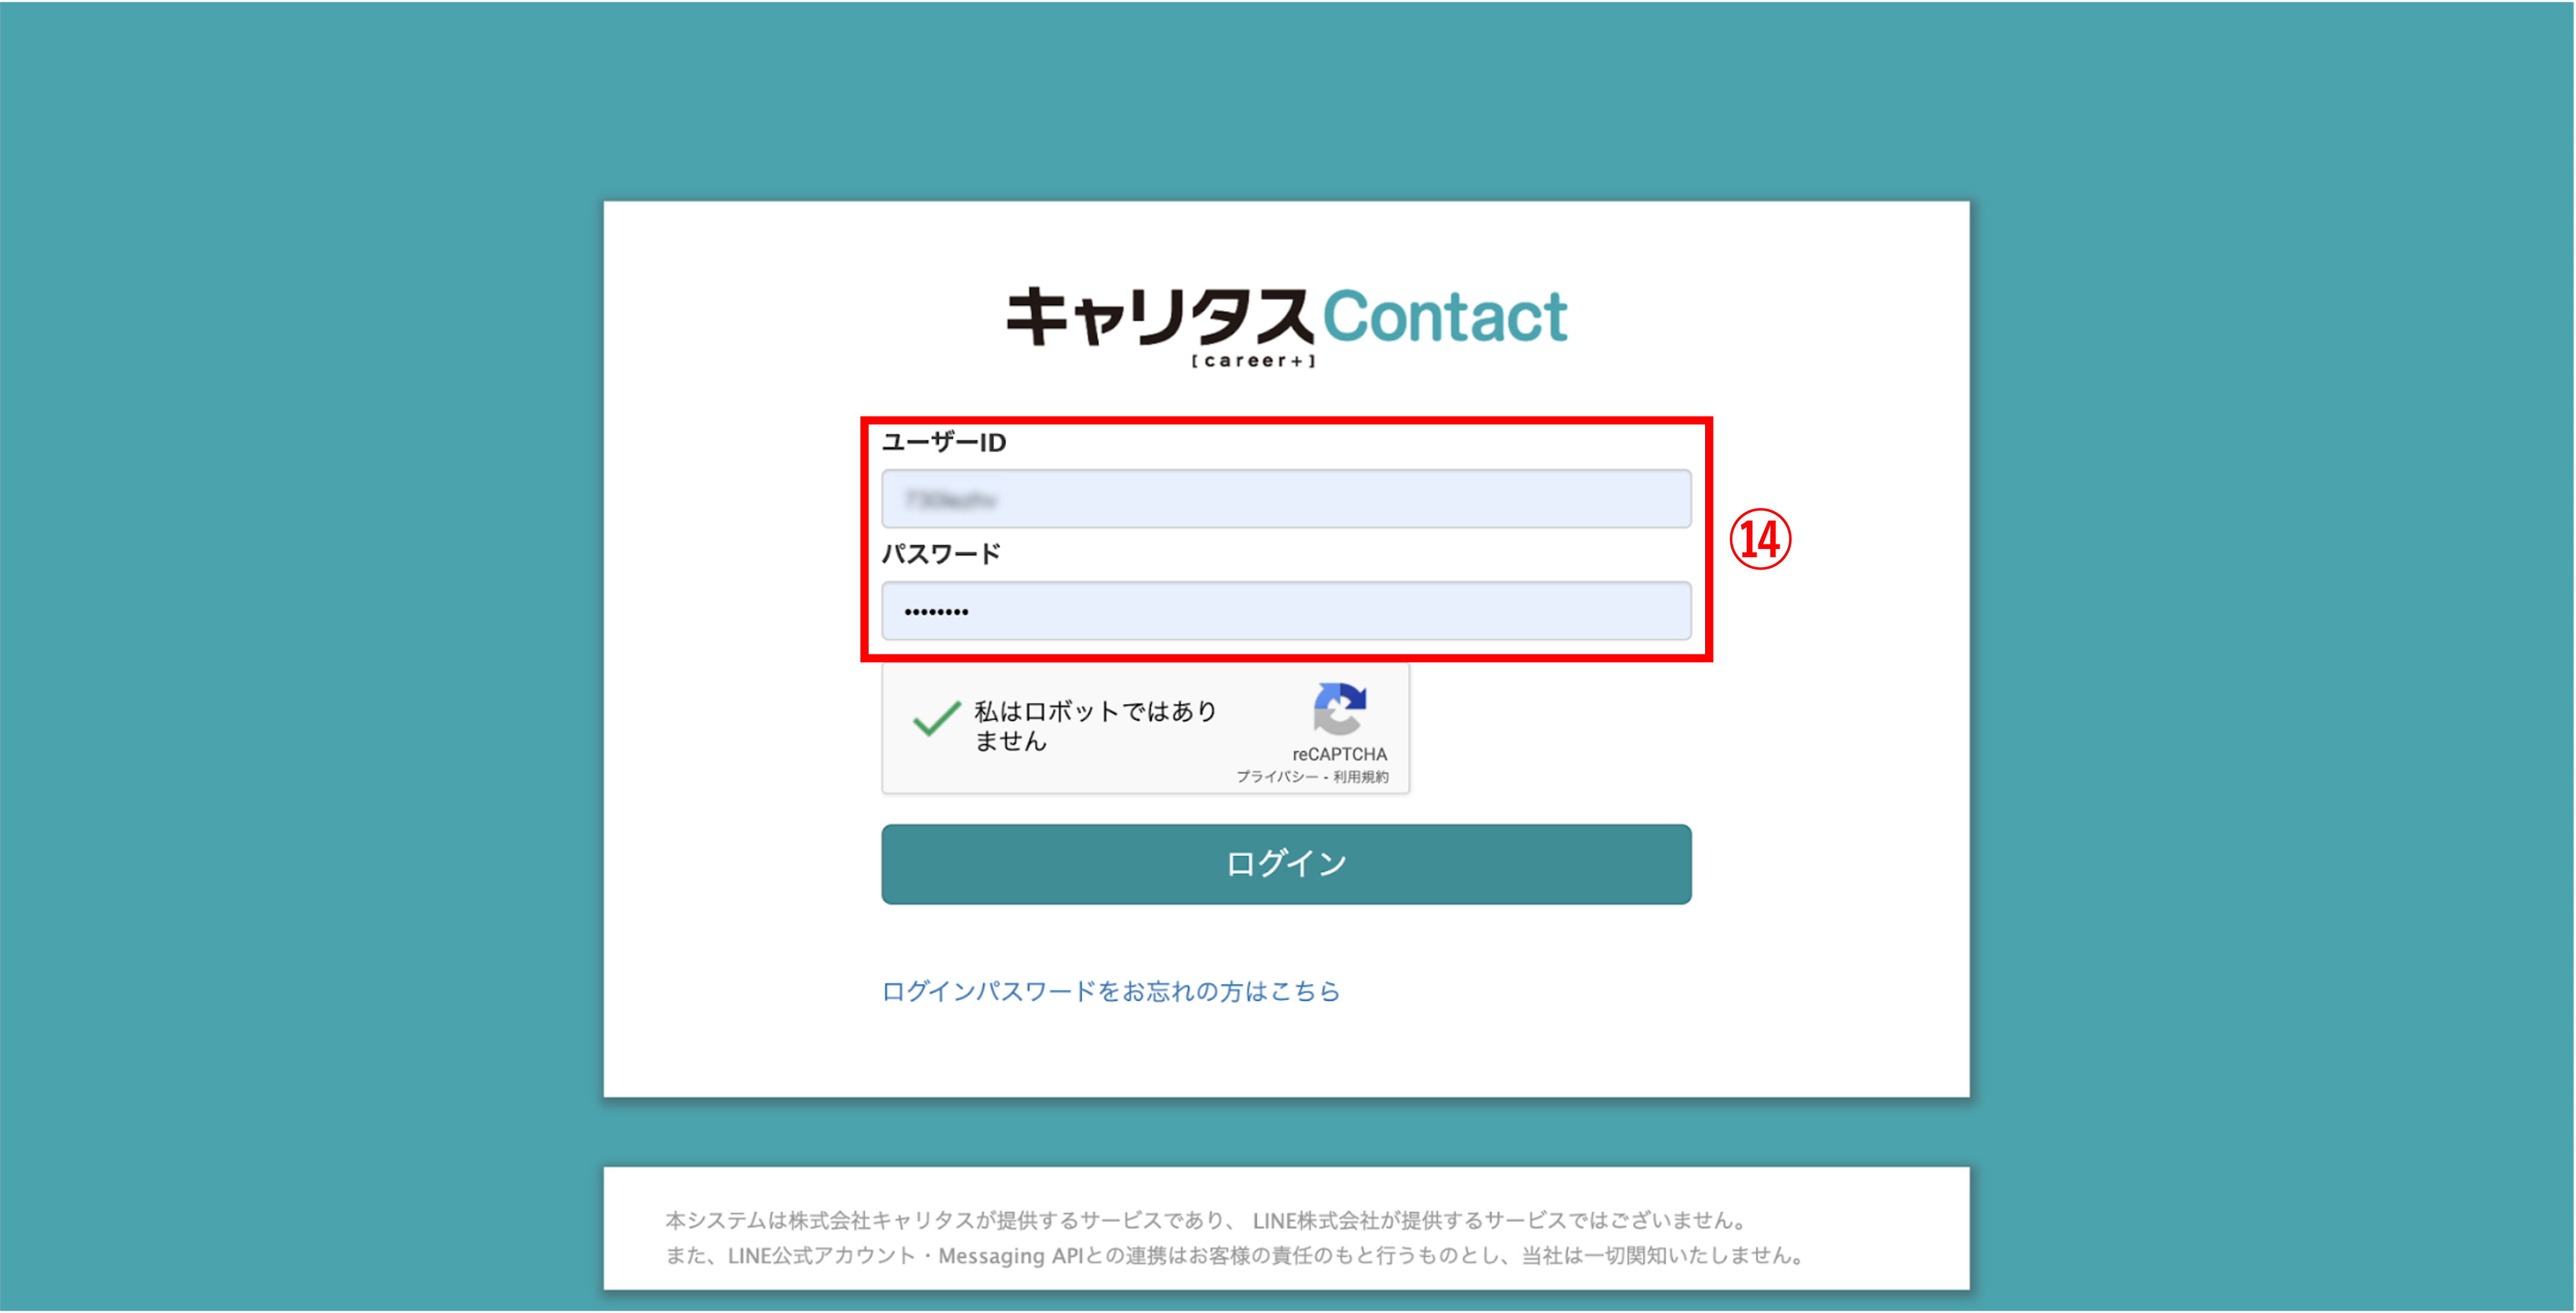Screen dimensions: 2576x1313
Task: Click the 私はロボットではありません label text
Action: coord(1095,726)
